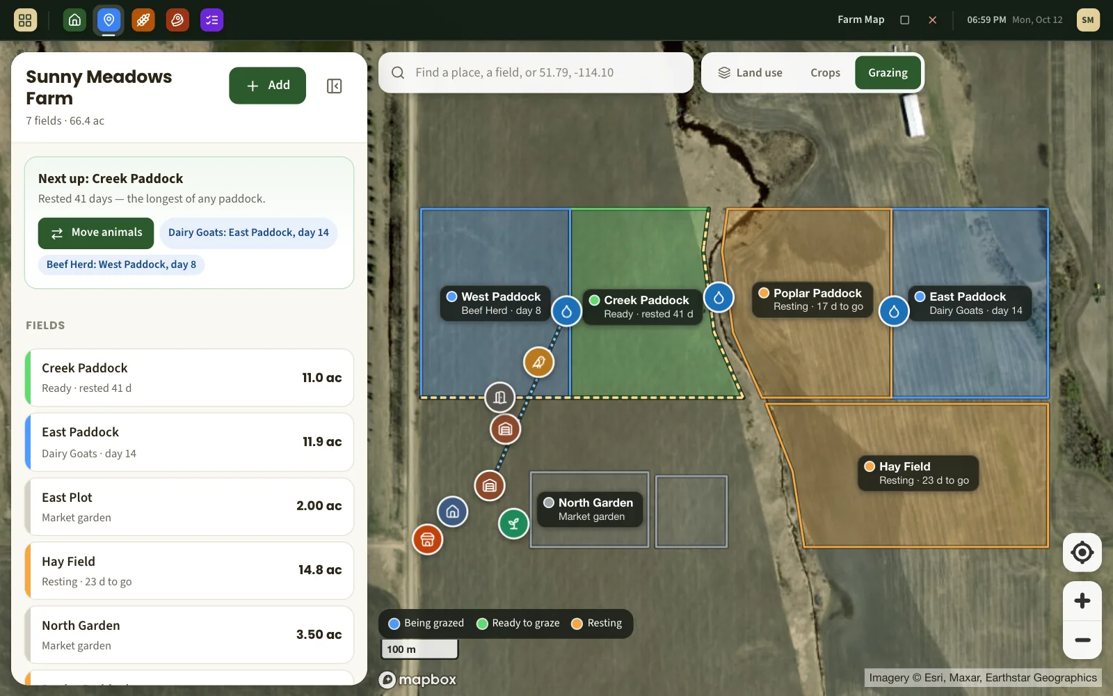Image resolution: width=1113 pixels, height=696 pixels.
Task: Open the purple tasks checklist app icon
Action: click(x=212, y=20)
